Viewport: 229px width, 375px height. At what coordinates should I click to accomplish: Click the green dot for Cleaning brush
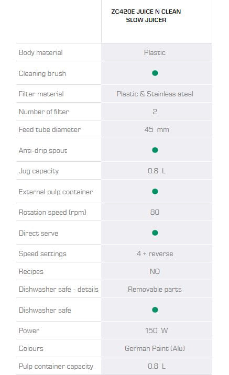pos(155,73)
